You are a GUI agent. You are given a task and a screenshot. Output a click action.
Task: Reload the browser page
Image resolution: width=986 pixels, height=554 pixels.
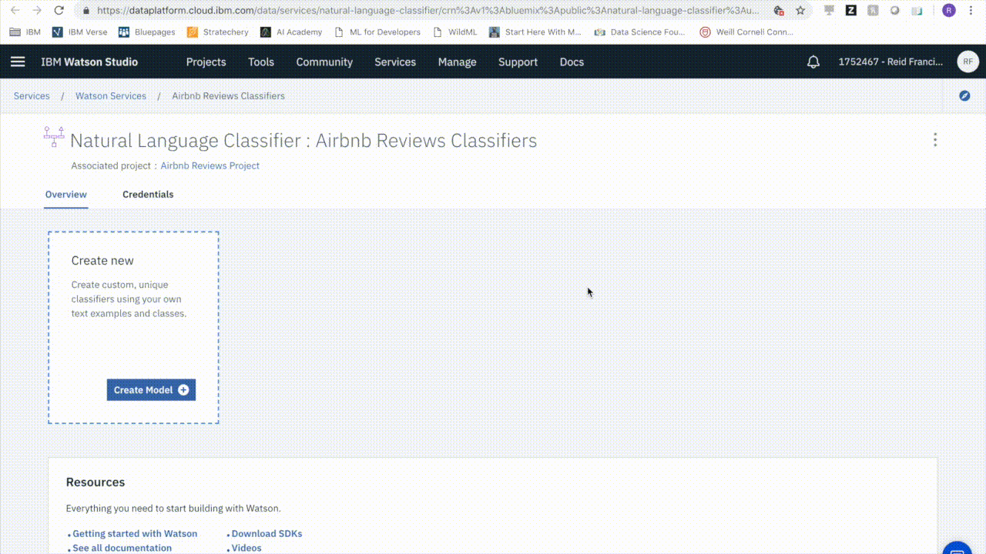59,11
